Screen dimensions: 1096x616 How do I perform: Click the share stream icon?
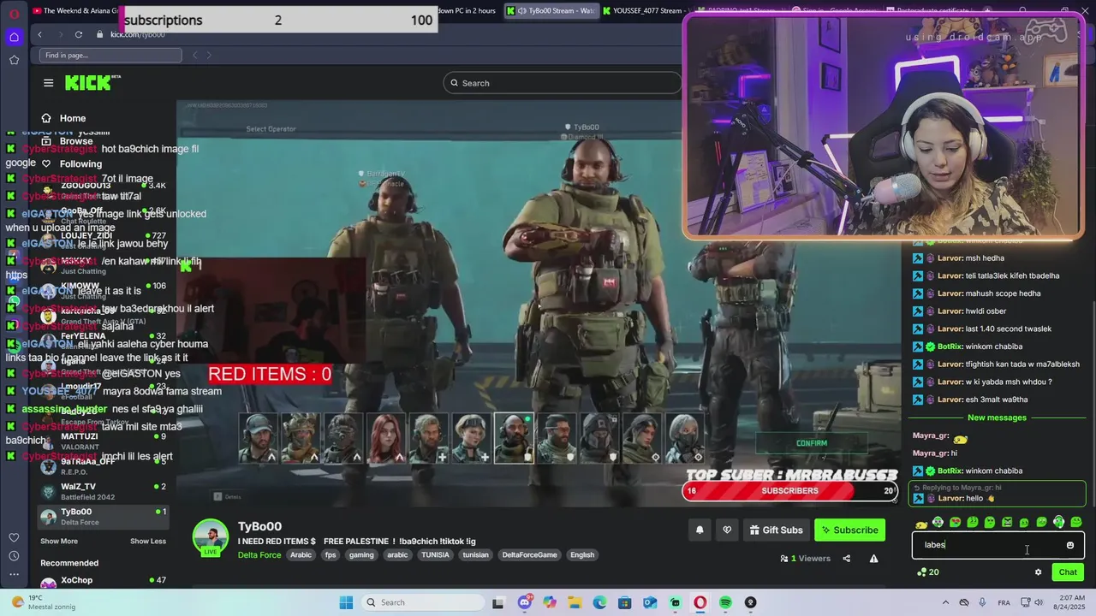[x=846, y=559]
